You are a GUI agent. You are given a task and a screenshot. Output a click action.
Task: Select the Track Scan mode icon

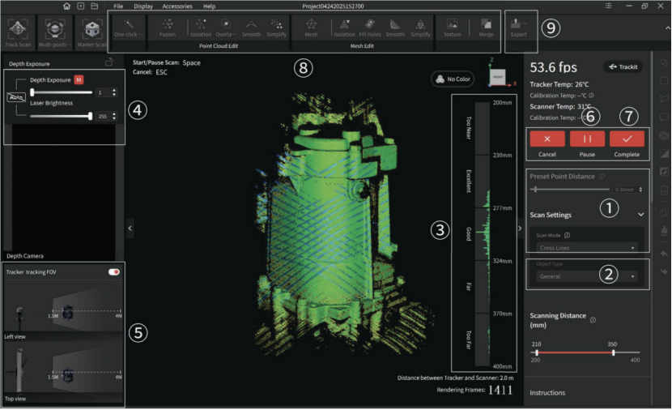18,30
